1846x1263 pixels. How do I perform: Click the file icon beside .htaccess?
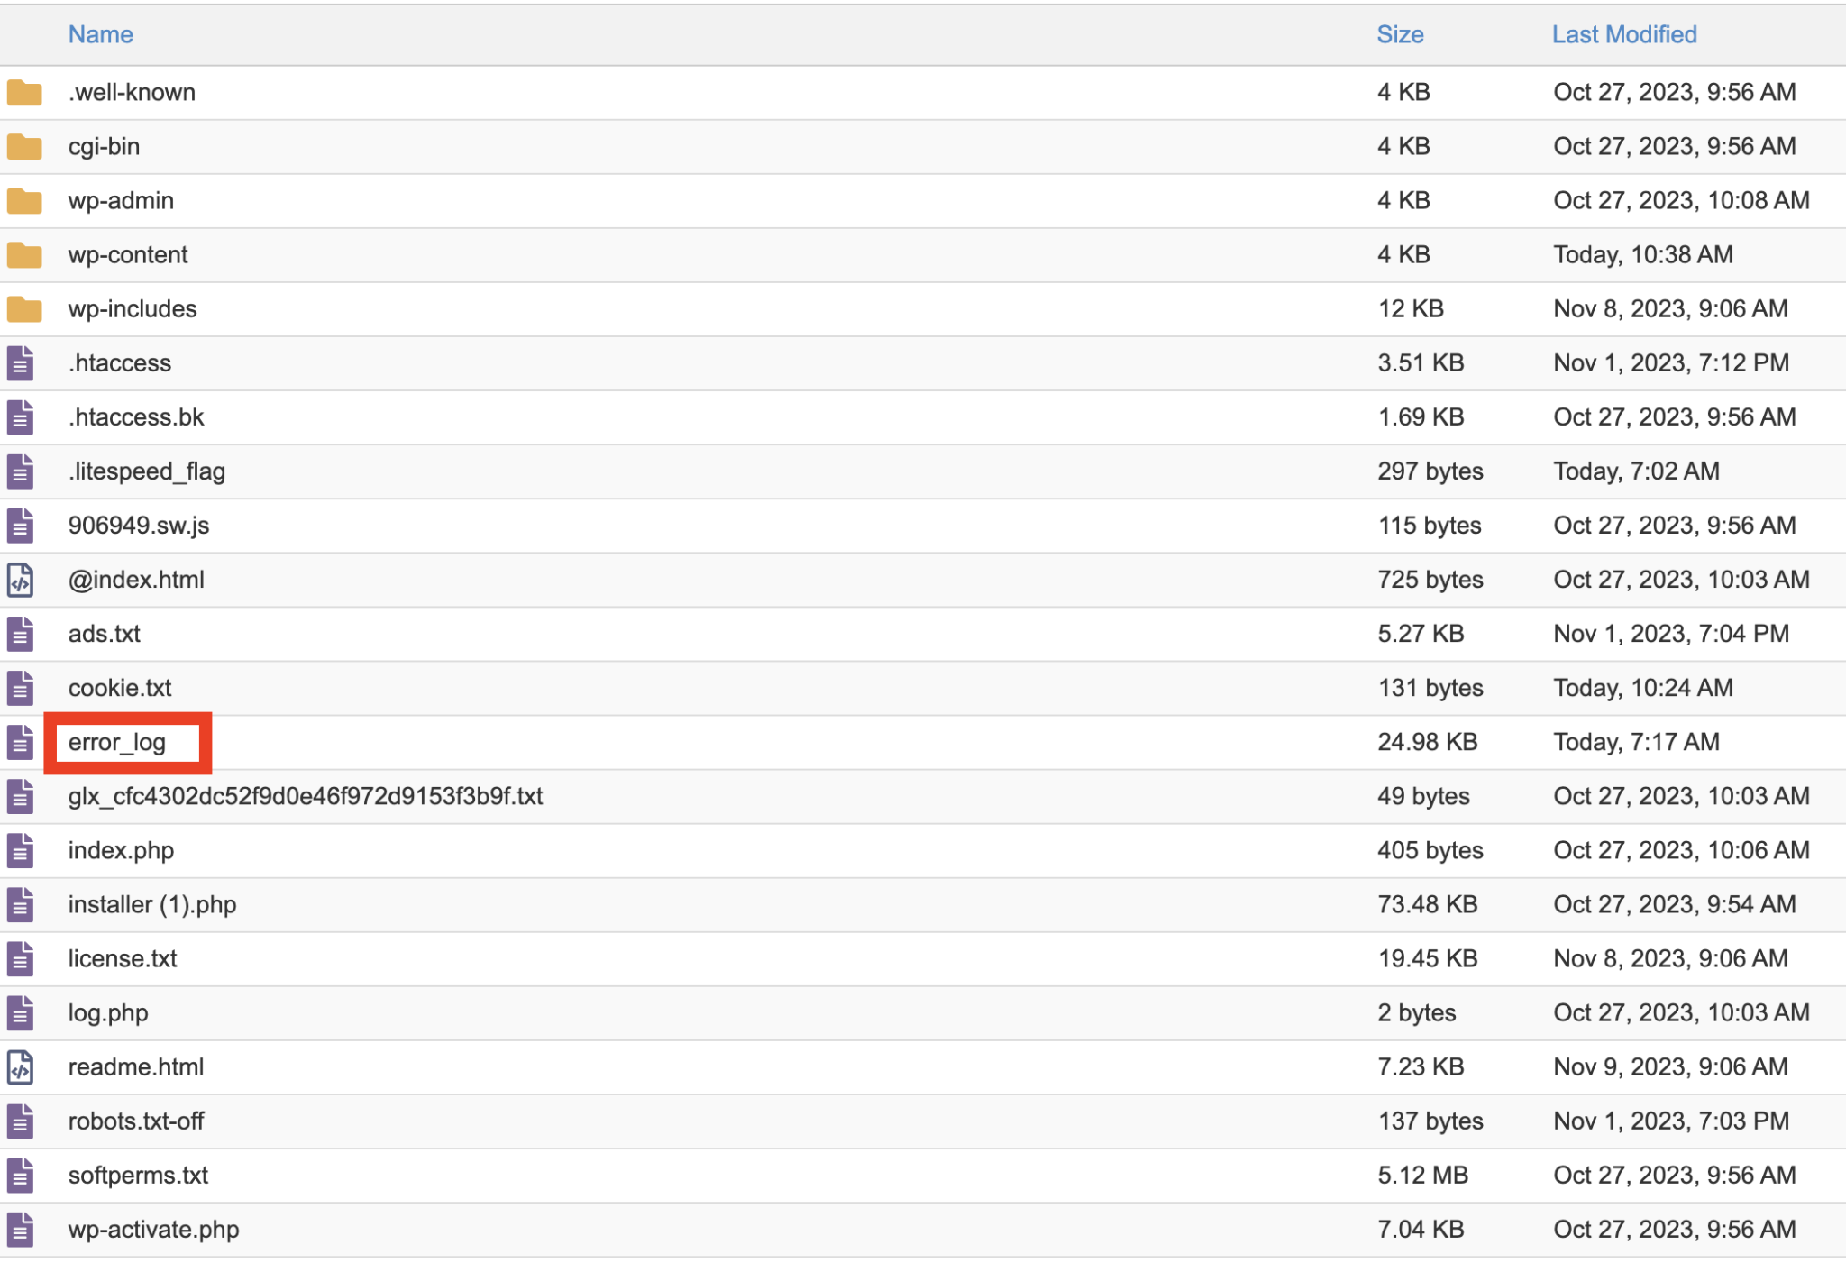pyautogui.click(x=20, y=362)
